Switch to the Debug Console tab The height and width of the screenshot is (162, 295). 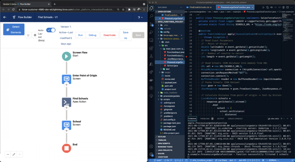point(235,118)
